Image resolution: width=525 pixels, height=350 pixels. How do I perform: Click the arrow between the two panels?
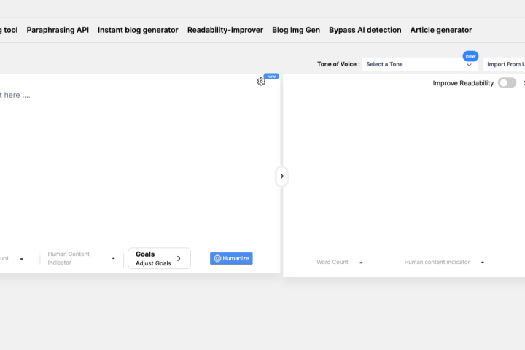282,176
